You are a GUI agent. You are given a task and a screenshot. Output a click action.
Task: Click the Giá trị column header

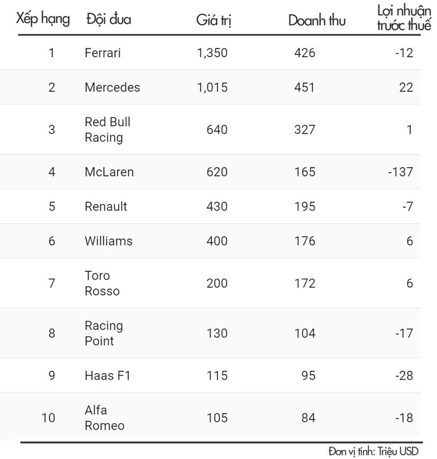[213, 21]
